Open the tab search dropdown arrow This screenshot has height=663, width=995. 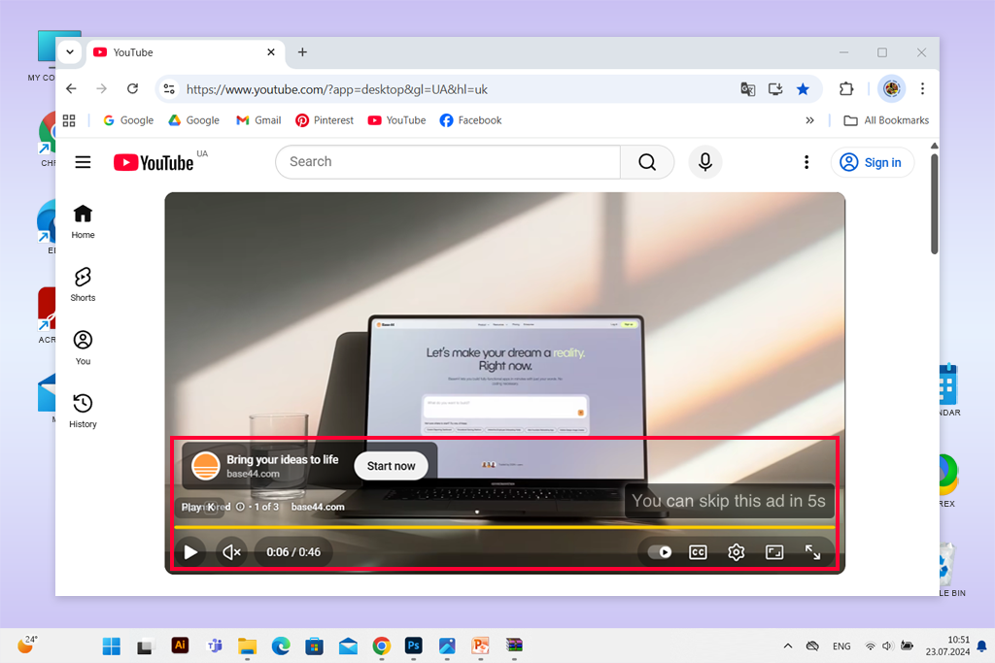(x=70, y=52)
